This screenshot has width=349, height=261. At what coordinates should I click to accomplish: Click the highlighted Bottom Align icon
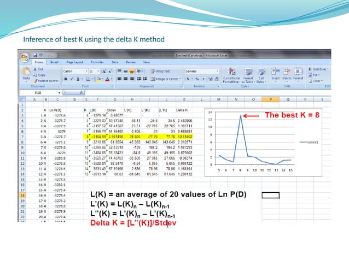(132, 71)
